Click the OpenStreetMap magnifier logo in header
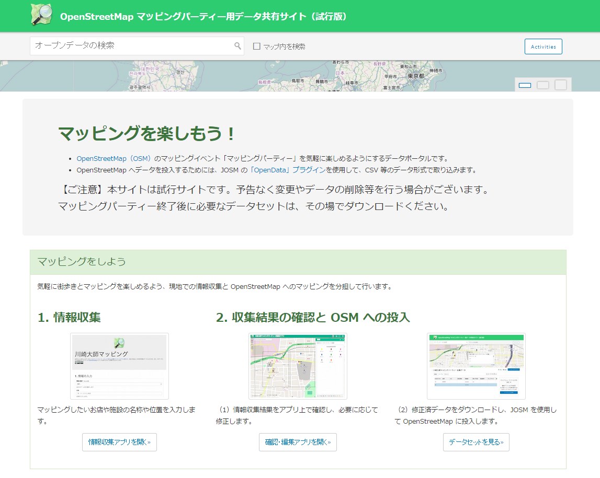Viewport: 600px width, 478px height. pos(41,15)
